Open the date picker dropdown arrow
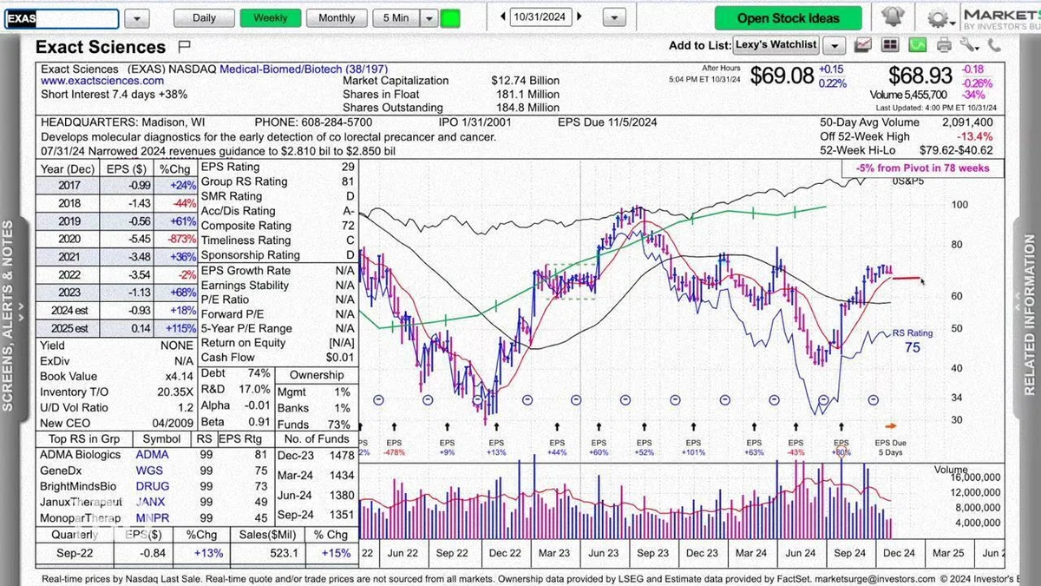The height and width of the screenshot is (586, 1041). click(613, 18)
